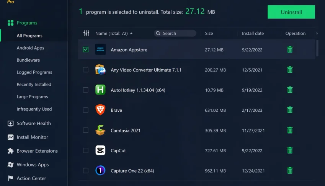The image size is (325, 186).
Task: Click the program list vertical scrollbar
Action: (317, 48)
